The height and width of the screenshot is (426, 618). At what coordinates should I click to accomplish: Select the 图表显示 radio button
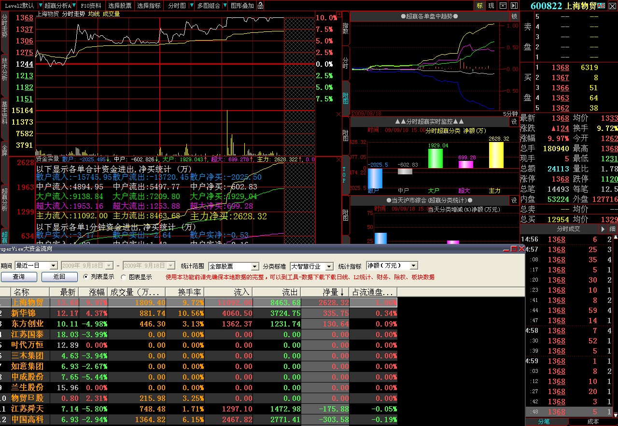pyautogui.click(x=124, y=277)
